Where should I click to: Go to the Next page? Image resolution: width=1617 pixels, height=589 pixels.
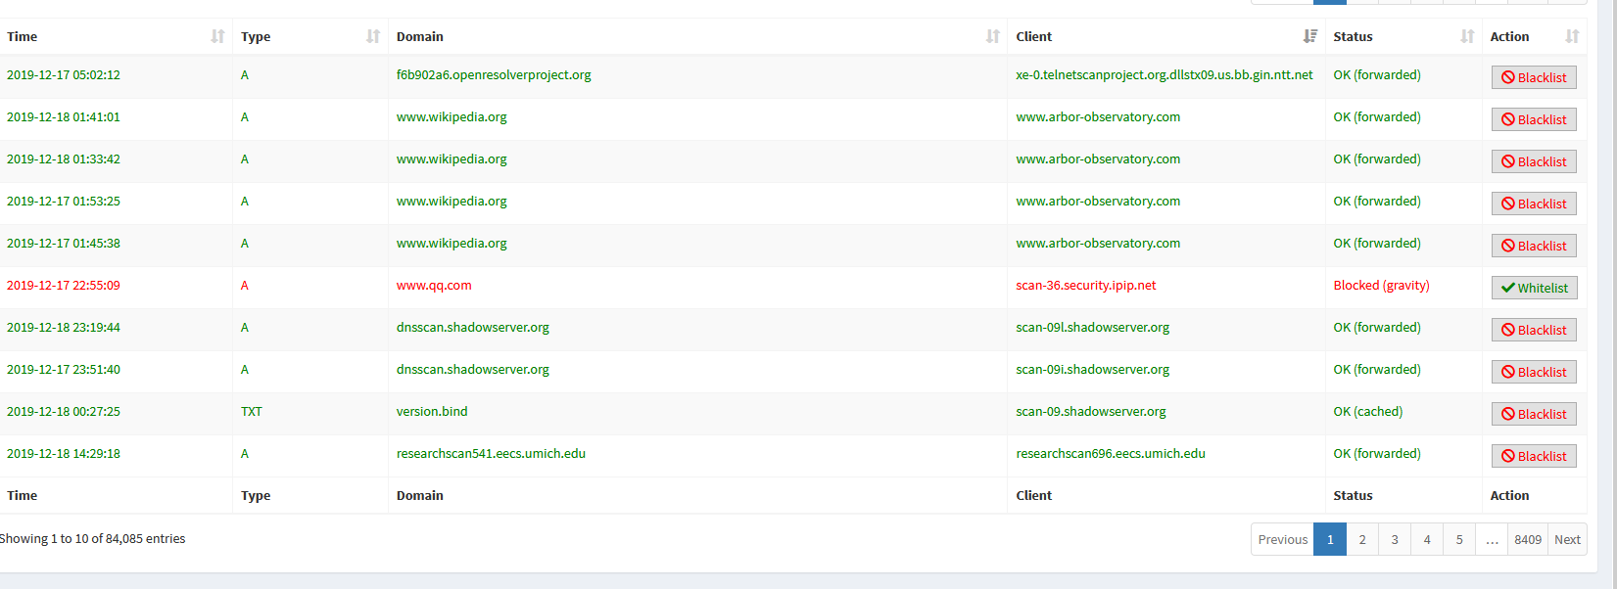(1567, 539)
